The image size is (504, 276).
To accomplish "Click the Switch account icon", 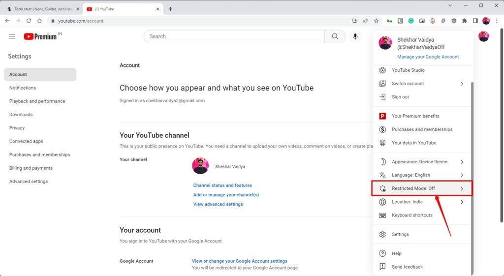I will click(382, 84).
